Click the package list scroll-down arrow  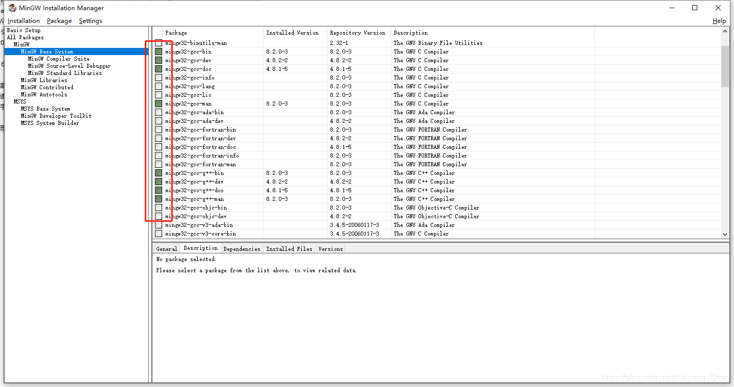pyautogui.click(x=725, y=234)
